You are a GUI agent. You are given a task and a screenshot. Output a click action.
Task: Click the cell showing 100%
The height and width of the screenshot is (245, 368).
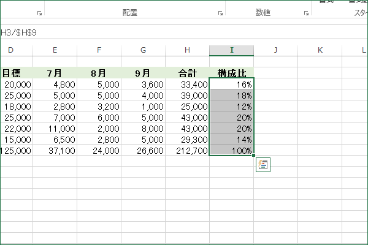[x=231, y=150]
